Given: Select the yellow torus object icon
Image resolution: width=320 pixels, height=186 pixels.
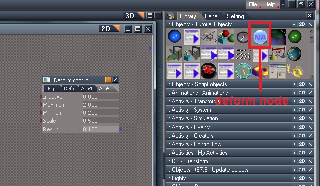Looking at the screenshot, I should [x=260, y=71].
